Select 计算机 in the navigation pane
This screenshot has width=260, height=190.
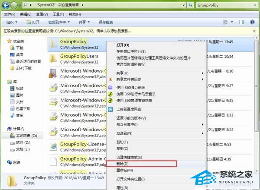click(x=16, y=129)
